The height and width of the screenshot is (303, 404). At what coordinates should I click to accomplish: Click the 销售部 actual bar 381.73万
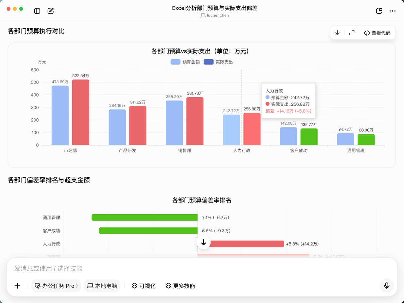[195, 121]
